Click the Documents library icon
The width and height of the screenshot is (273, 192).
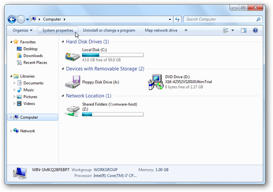[19, 83]
